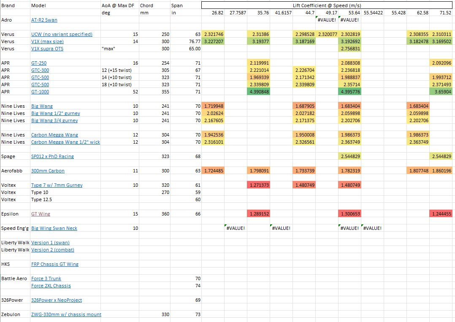The image size is (455, 322).
Task: Select the Epsilon brand cell
Action: pyautogui.click(x=15, y=214)
